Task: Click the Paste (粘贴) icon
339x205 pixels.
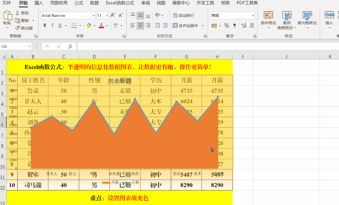Action: point(7,16)
